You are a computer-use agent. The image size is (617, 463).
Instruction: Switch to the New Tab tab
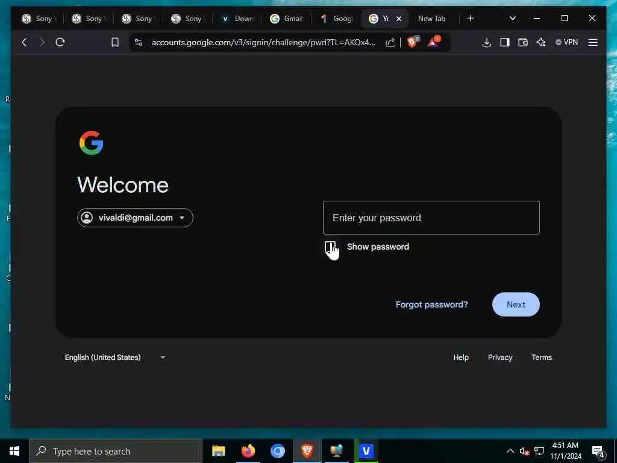pyautogui.click(x=431, y=19)
